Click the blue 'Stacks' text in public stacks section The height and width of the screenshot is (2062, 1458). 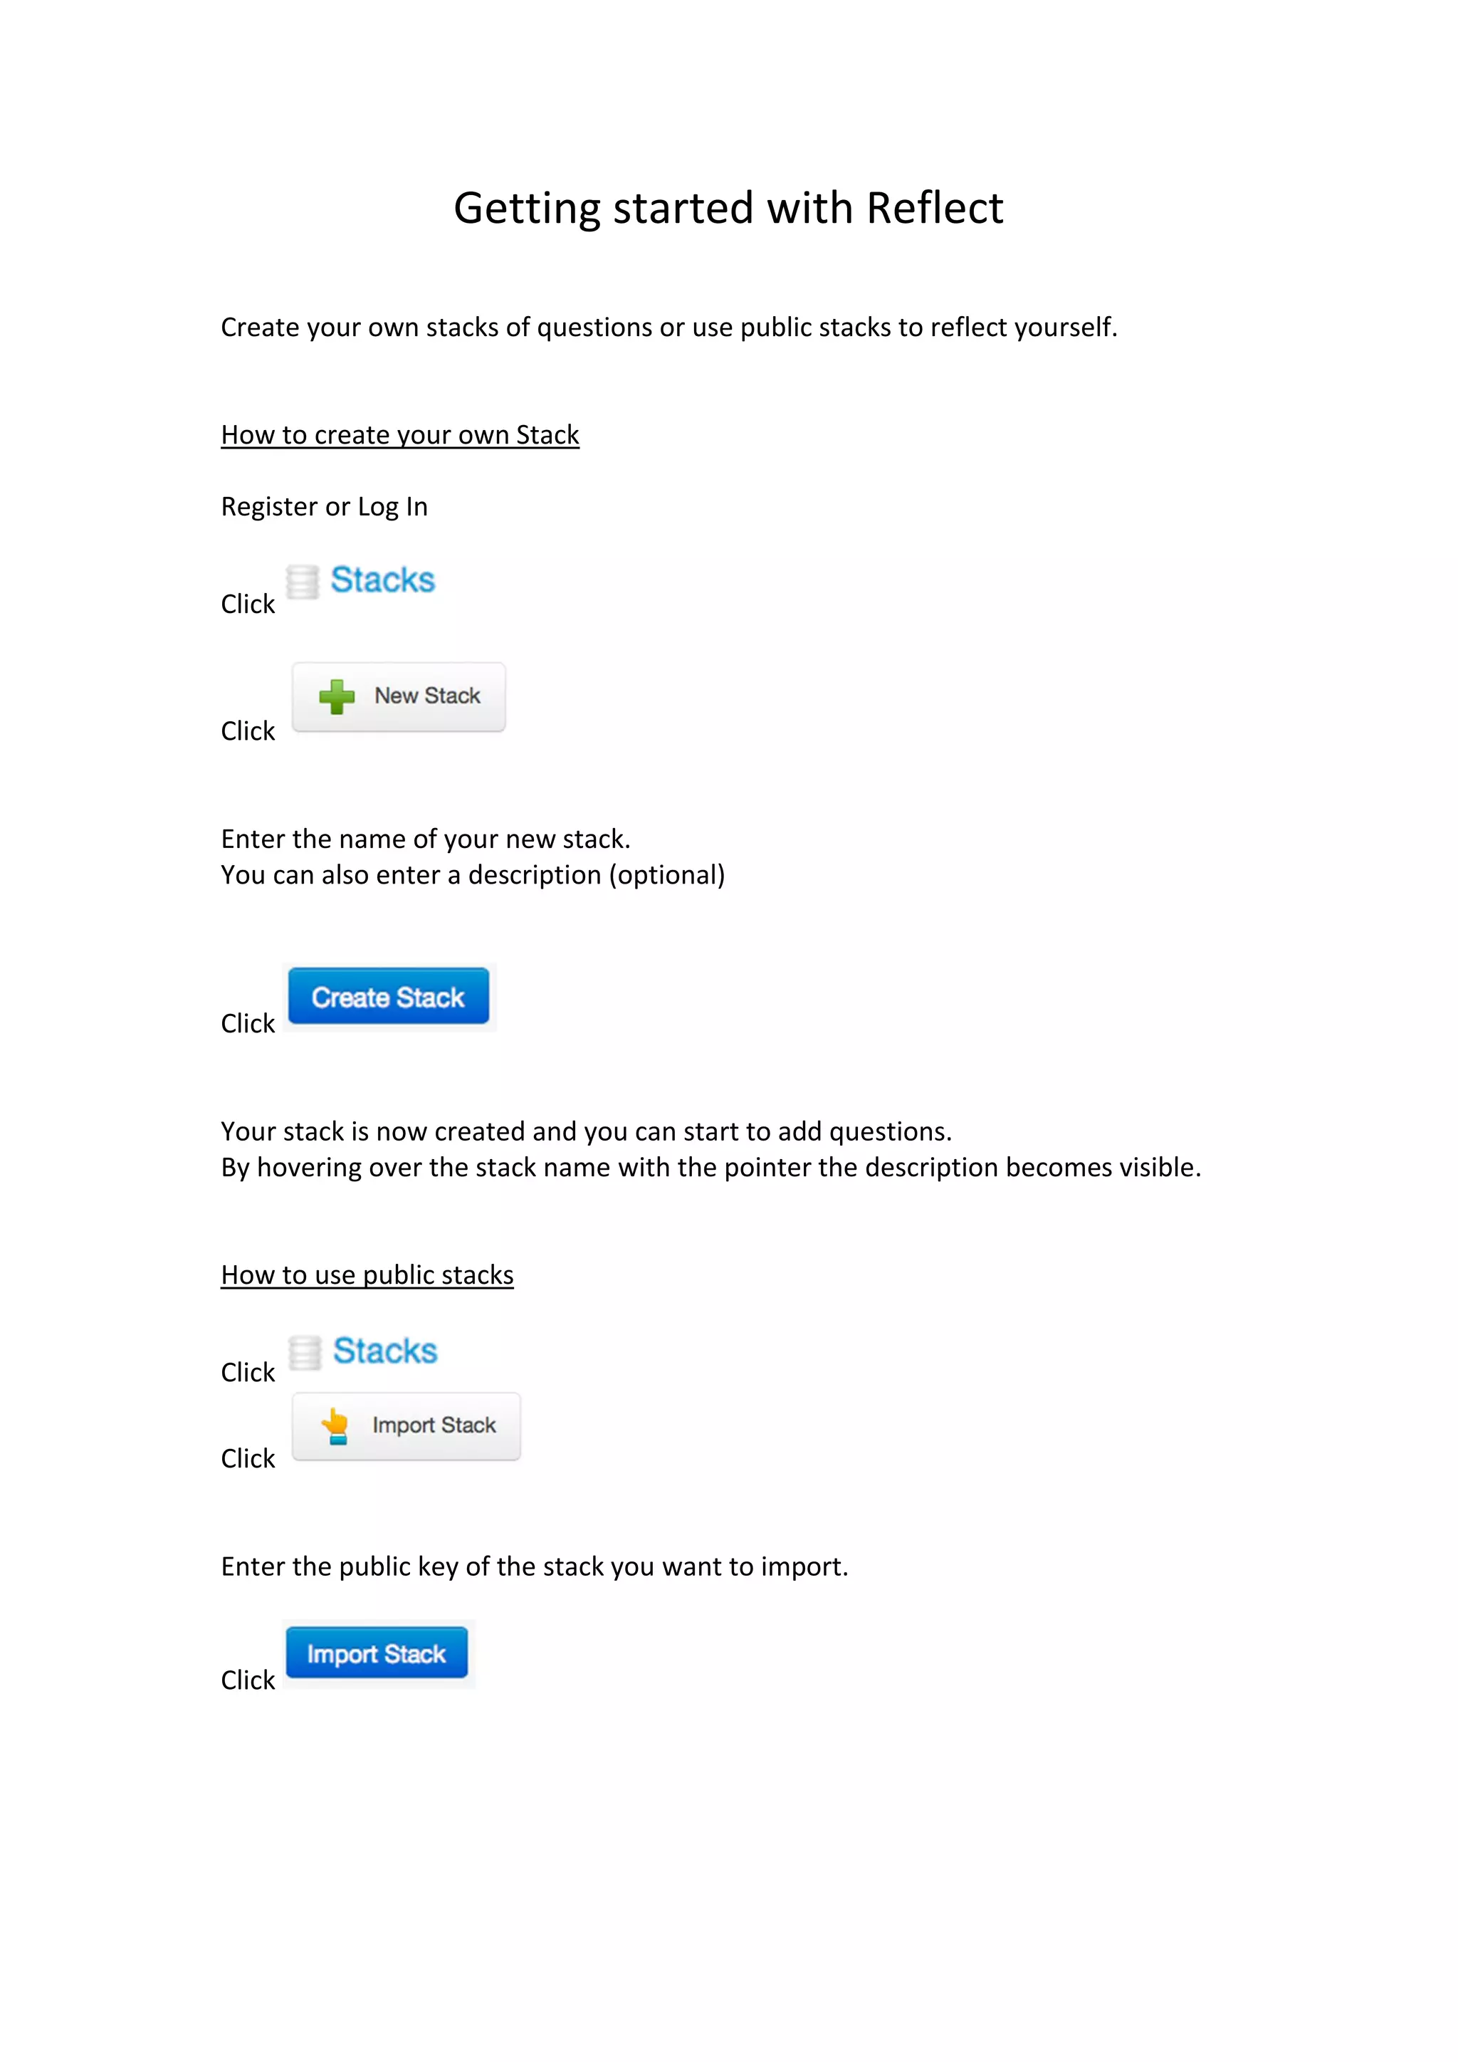[385, 1351]
